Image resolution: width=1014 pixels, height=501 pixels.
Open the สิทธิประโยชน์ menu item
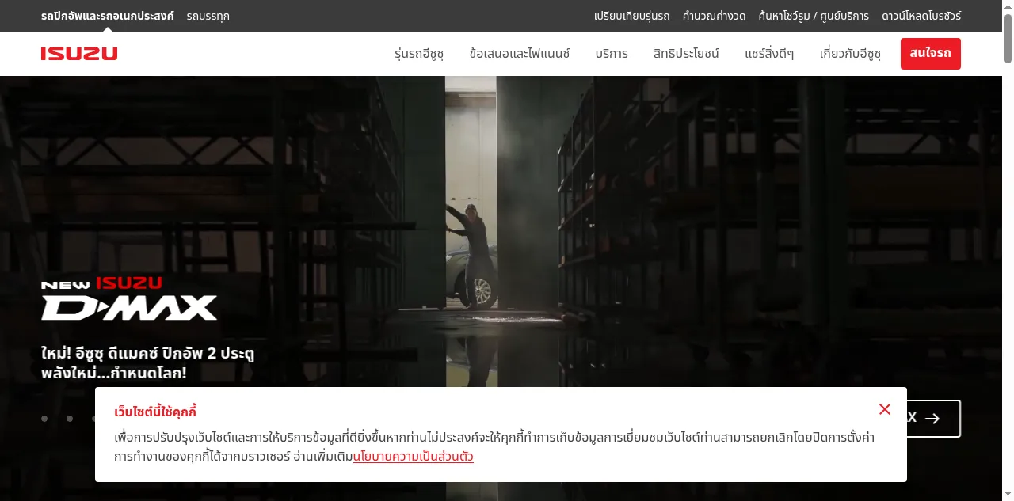pyautogui.click(x=686, y=54)
